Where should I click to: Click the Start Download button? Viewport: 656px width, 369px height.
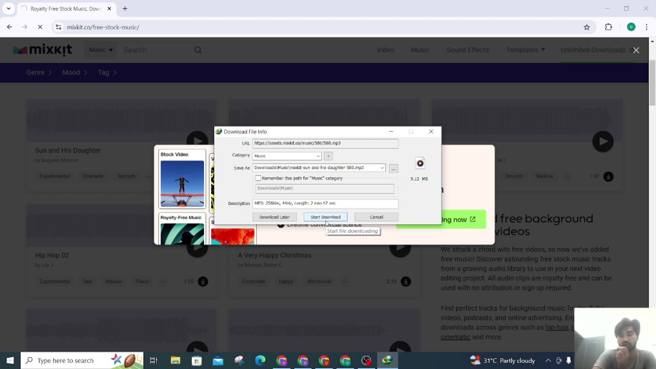coord(325,217)
